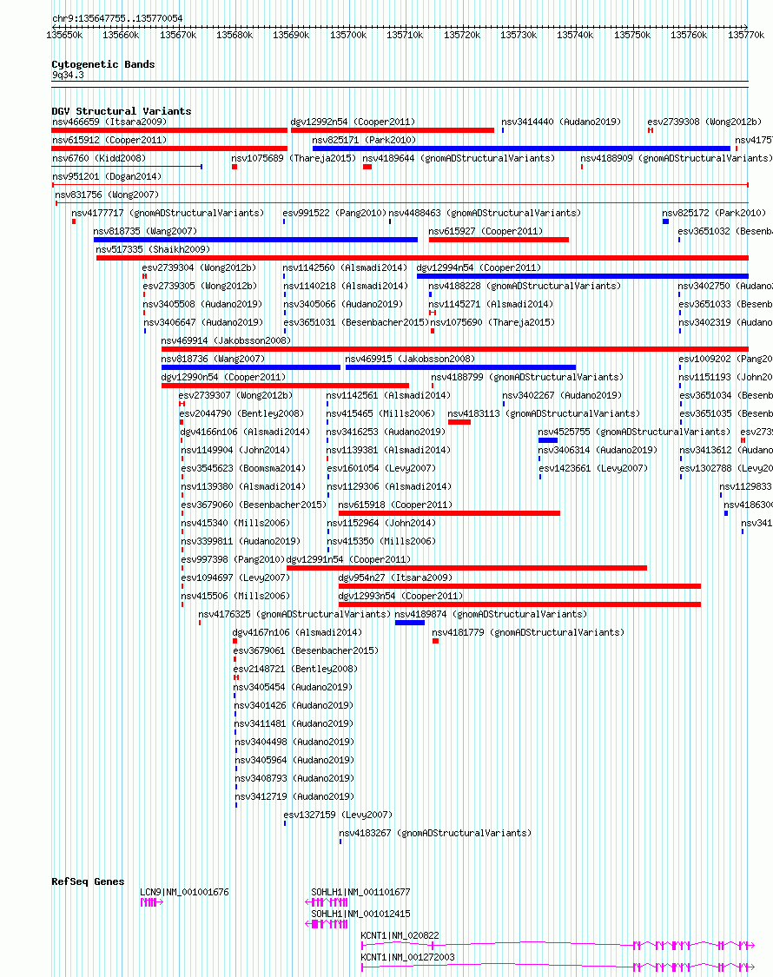Open nsv415465 (Mills2006) variant label

(380, 413)
